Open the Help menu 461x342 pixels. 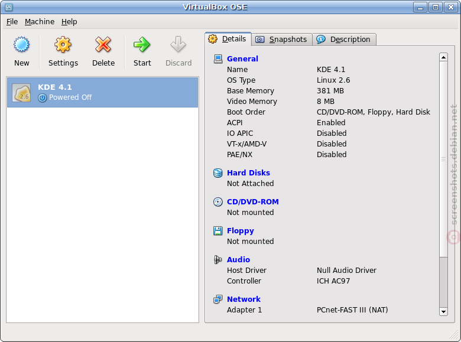point(69,22)
